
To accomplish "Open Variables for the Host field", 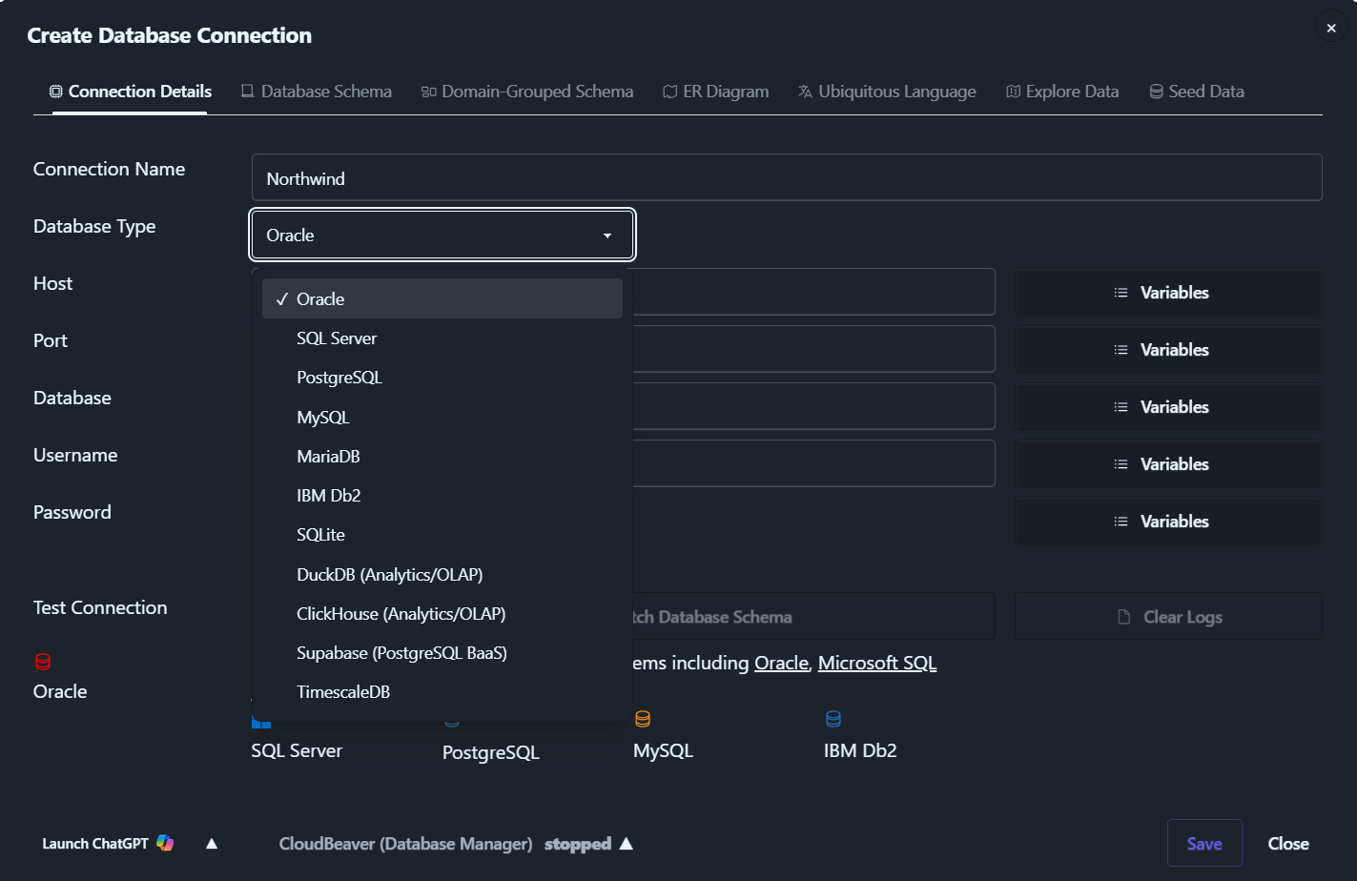I will (1168, 293).
